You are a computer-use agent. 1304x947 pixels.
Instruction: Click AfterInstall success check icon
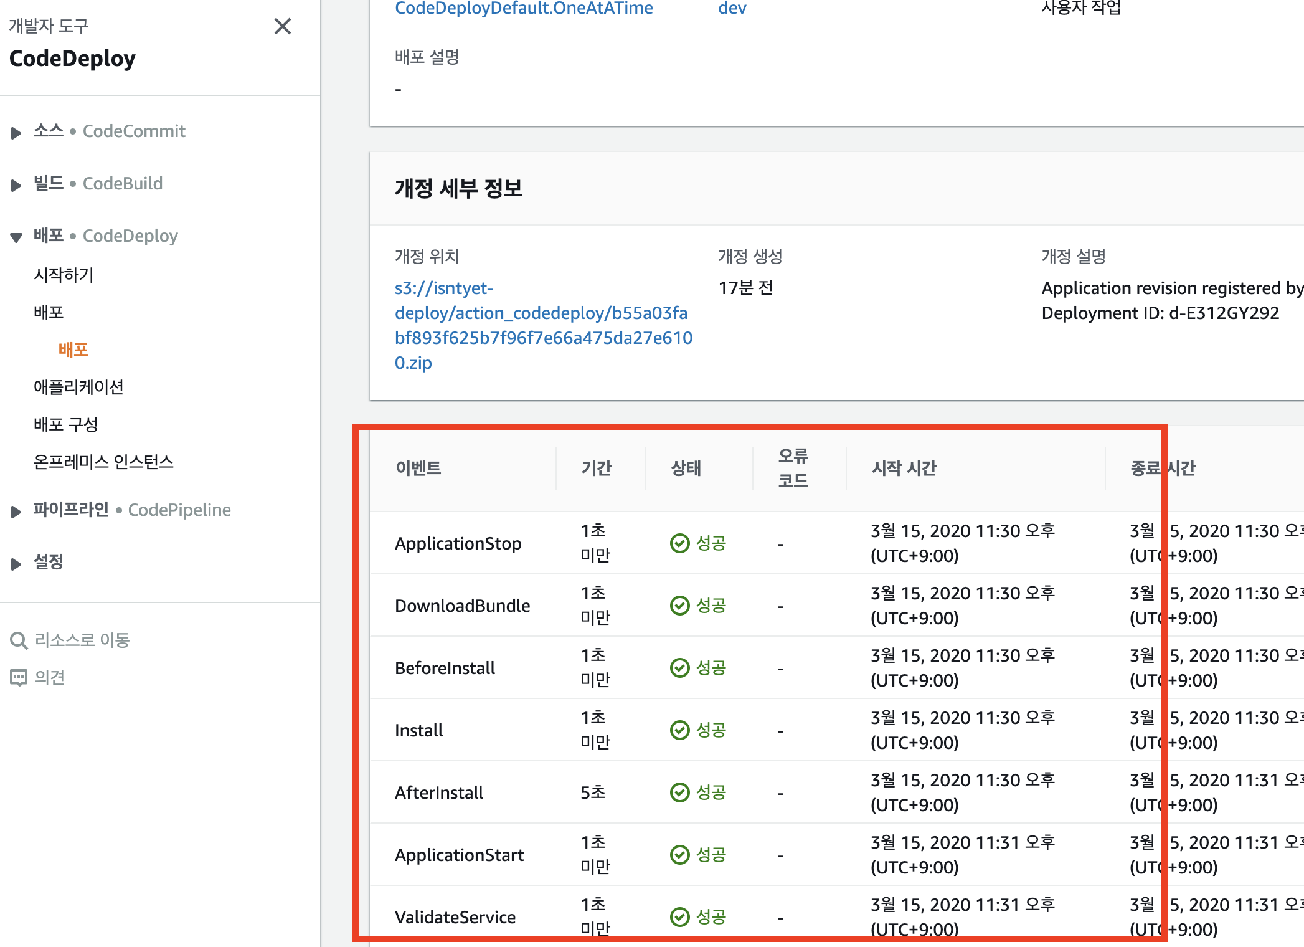click(680, 792)
